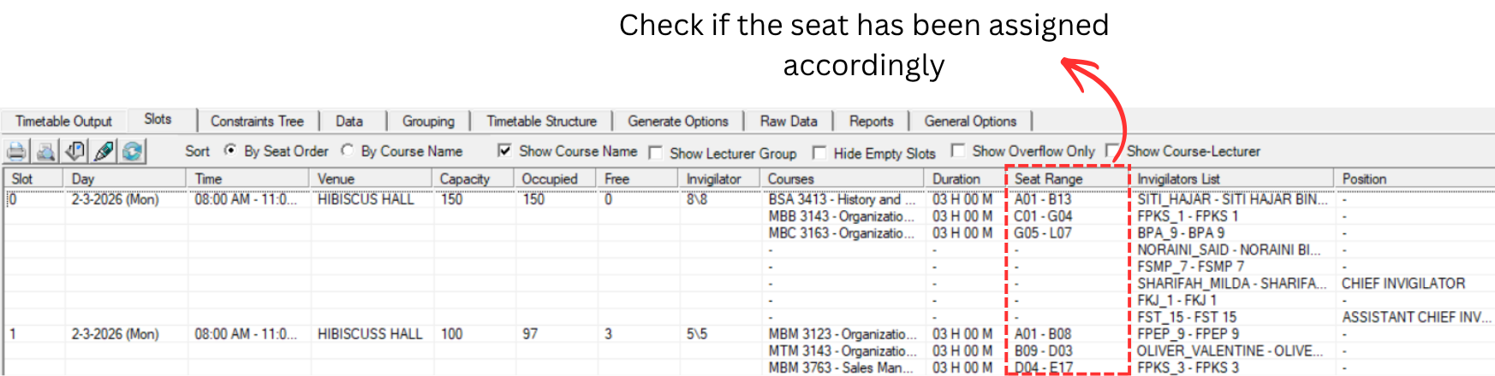Open the Data tab

(349, 121)
